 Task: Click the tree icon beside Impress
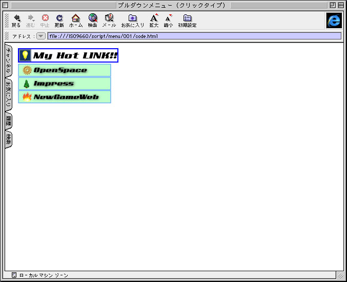click(x=27, y=84)
